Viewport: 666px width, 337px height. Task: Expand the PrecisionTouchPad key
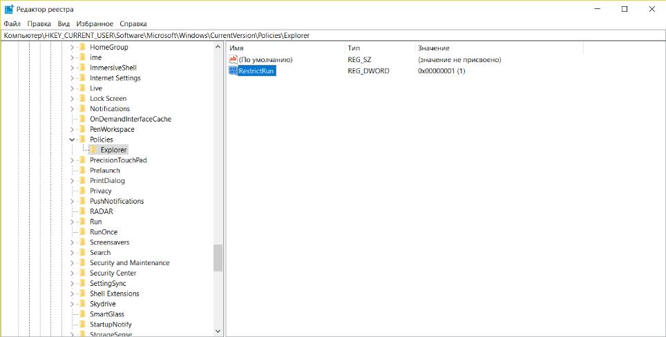72,160
